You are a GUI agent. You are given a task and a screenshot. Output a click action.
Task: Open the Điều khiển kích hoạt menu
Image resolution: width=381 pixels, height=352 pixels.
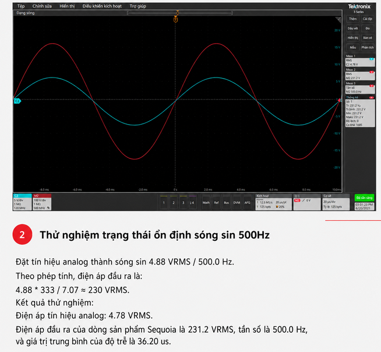coord(102,6)
